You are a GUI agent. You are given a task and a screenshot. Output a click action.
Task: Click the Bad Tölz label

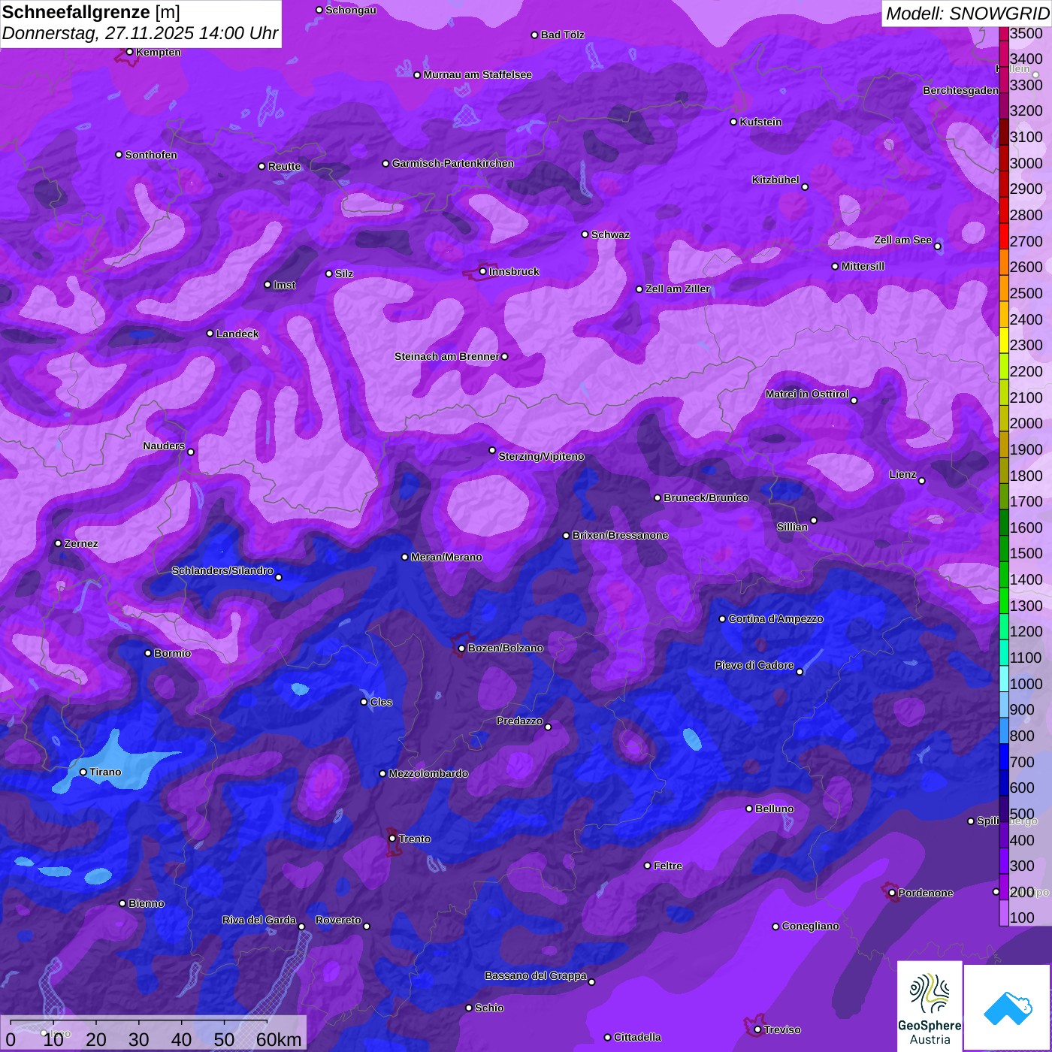point(562,35)
